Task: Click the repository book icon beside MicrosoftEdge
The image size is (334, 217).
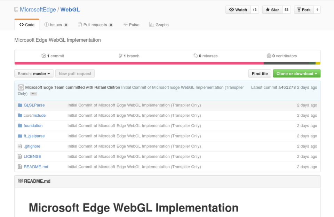Action: click(16, 10)
